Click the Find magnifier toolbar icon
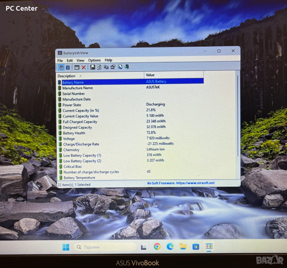287x268 pixels. point(120,67)
